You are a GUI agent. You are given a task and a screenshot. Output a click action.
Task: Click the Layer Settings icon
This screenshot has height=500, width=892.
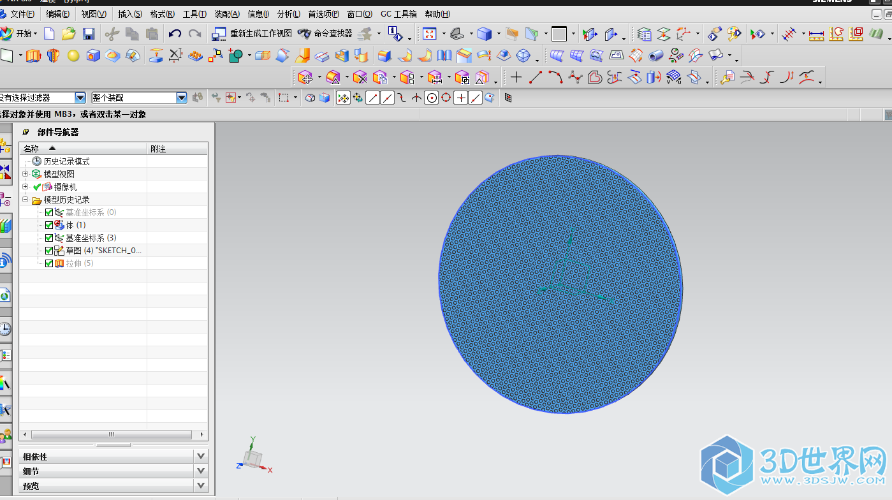pyautogui.click(x=645, y=33)
